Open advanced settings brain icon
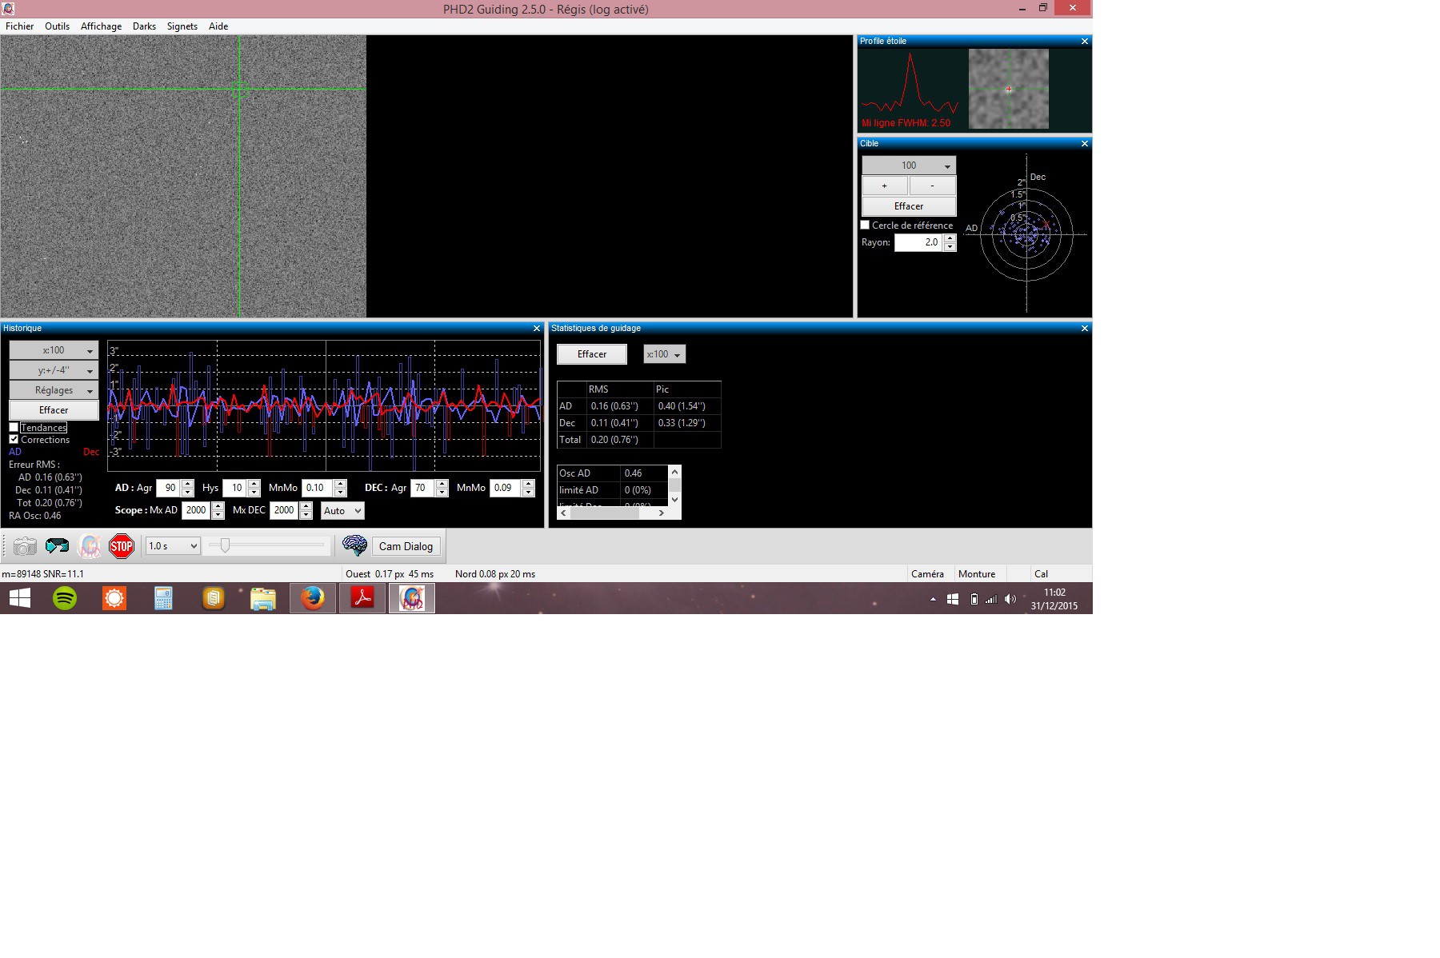The image size is (1440, 958). 354,546
